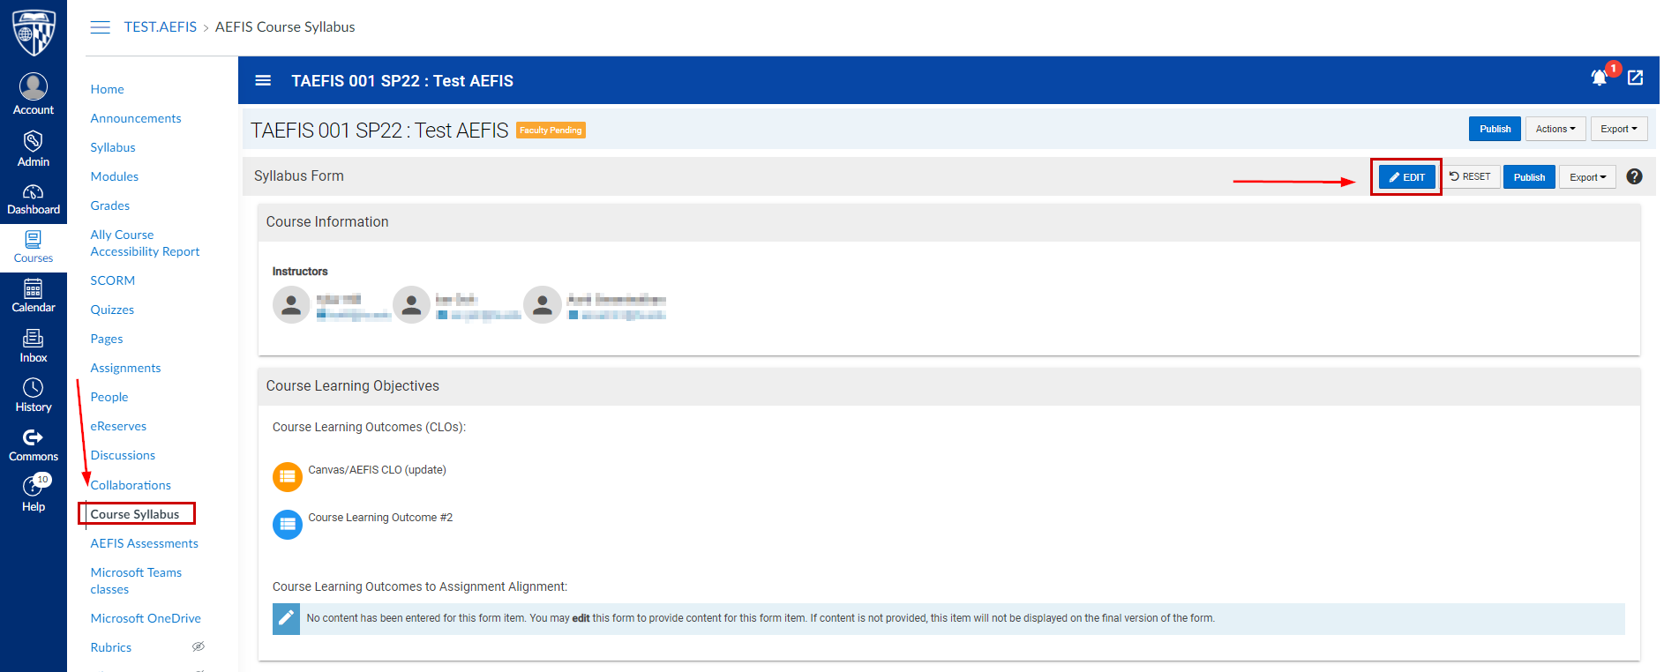Open Grades in course navigation
This screenshot has width=1664, height=672.
110,205
